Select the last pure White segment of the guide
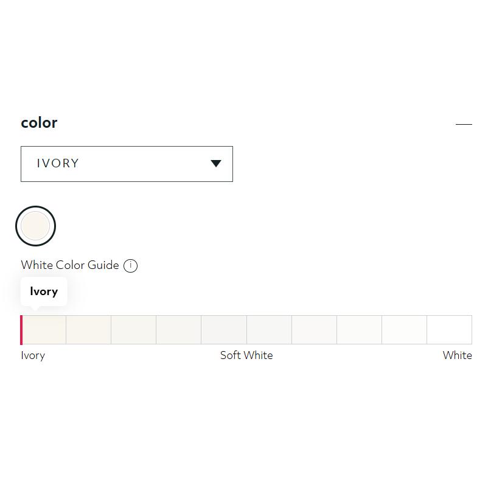The width and height of the screenshot is (488, 488). coord(449,330)
